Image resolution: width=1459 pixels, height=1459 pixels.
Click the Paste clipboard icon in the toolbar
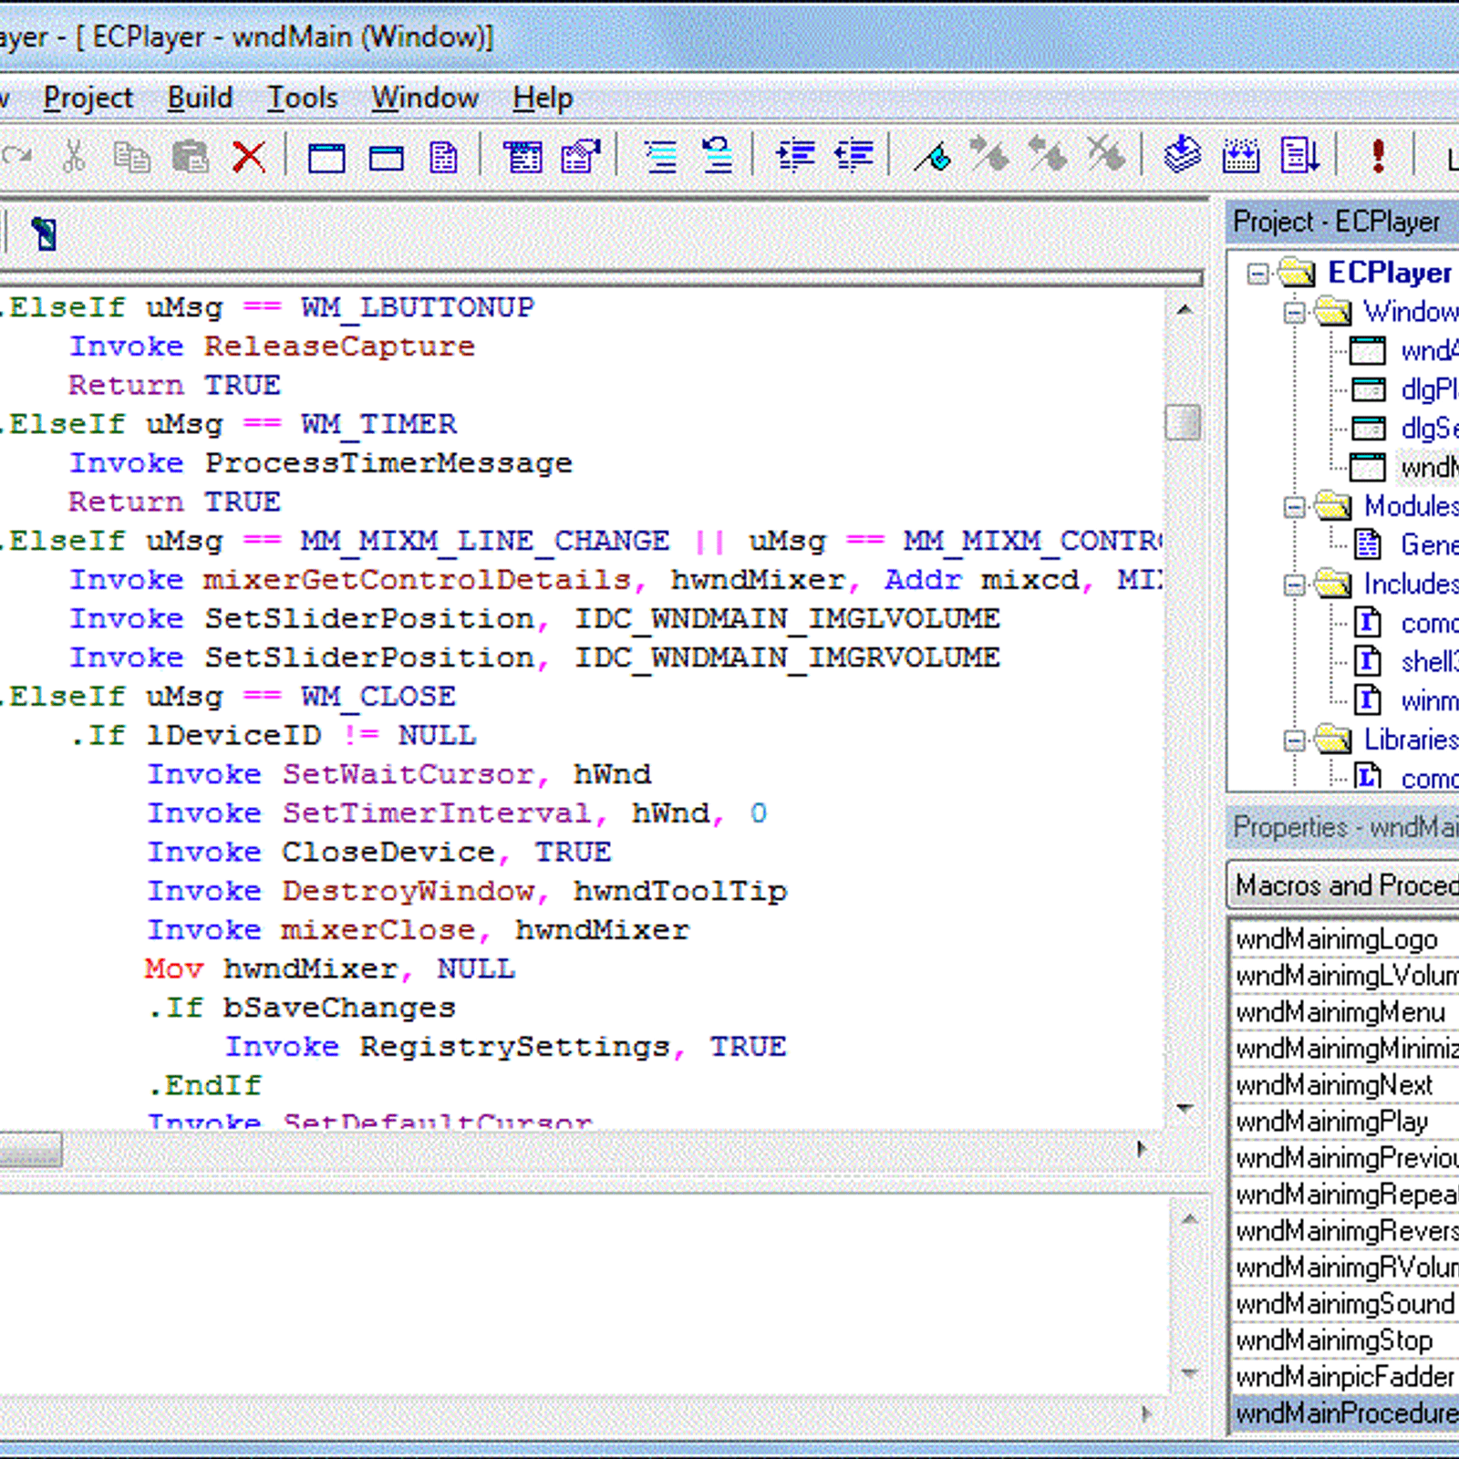(191, 157)
